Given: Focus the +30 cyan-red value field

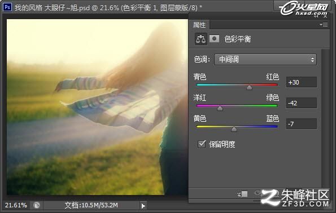Looking at the screenshot, I should point(302,82).
